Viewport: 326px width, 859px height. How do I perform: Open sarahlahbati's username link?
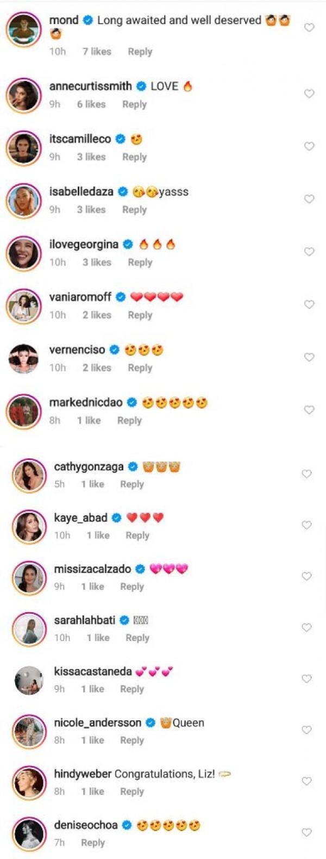84,620
